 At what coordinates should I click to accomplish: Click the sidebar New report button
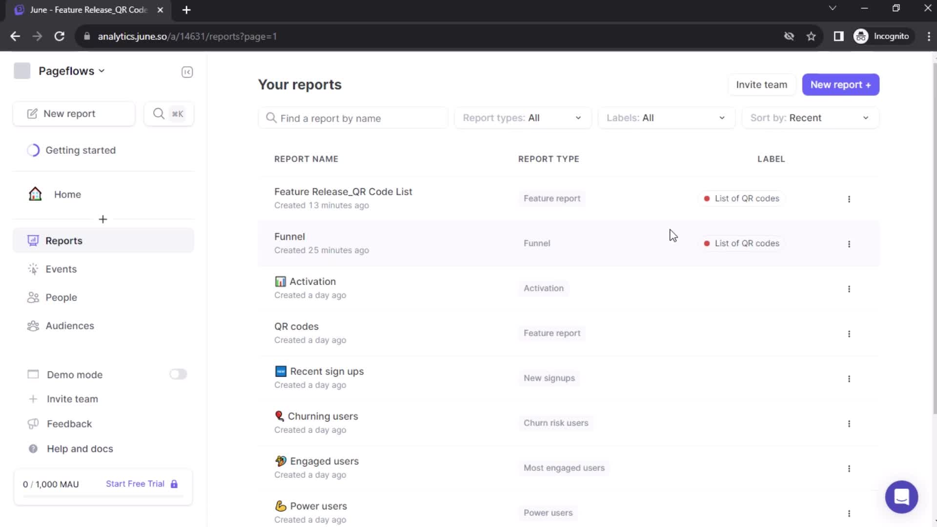click(x=74, y=114)
